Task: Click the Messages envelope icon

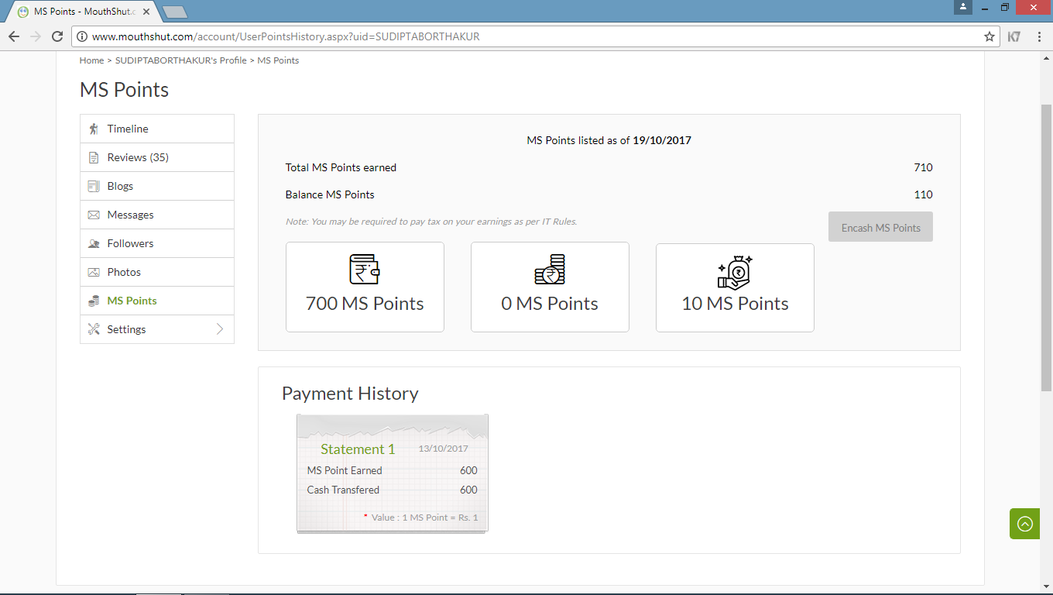Action: (x=94, y=215)
